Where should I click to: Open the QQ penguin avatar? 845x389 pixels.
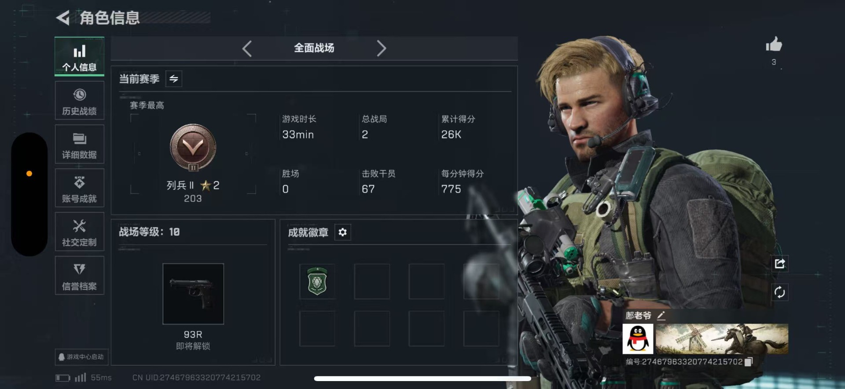(638, 339)
